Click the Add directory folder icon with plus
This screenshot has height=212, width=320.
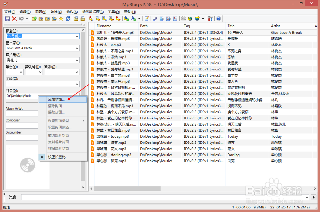pos(41,19)
